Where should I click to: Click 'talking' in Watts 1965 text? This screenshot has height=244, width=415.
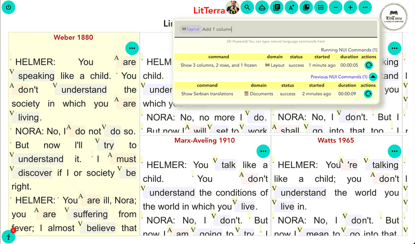(385, 165)
